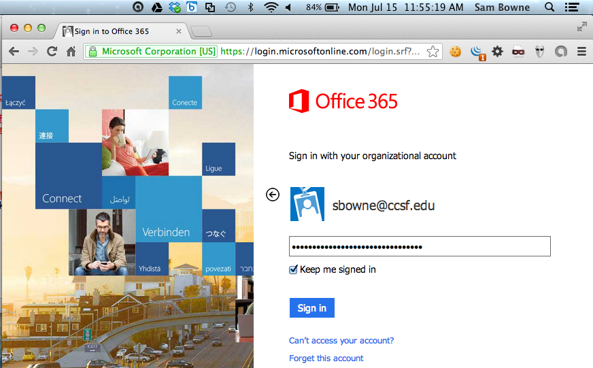Open the Time Machine menu bar icon
Viewport: 593px width, 368px height.
pos(230,7)
